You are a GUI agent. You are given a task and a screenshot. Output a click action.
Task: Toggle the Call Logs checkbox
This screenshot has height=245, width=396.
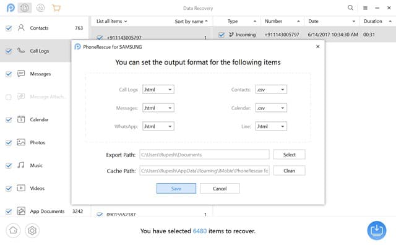pyautogui.click(x=9, y=51)
